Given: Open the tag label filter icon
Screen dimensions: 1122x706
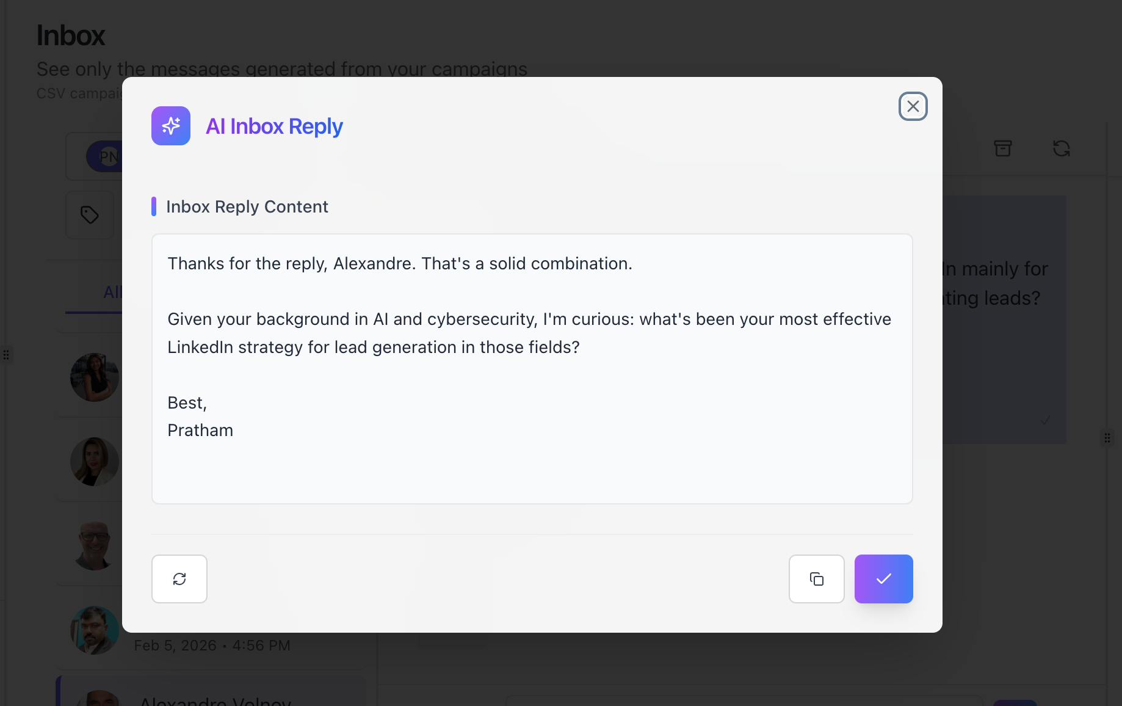Looking at the screenshot, I should (90, 215).
